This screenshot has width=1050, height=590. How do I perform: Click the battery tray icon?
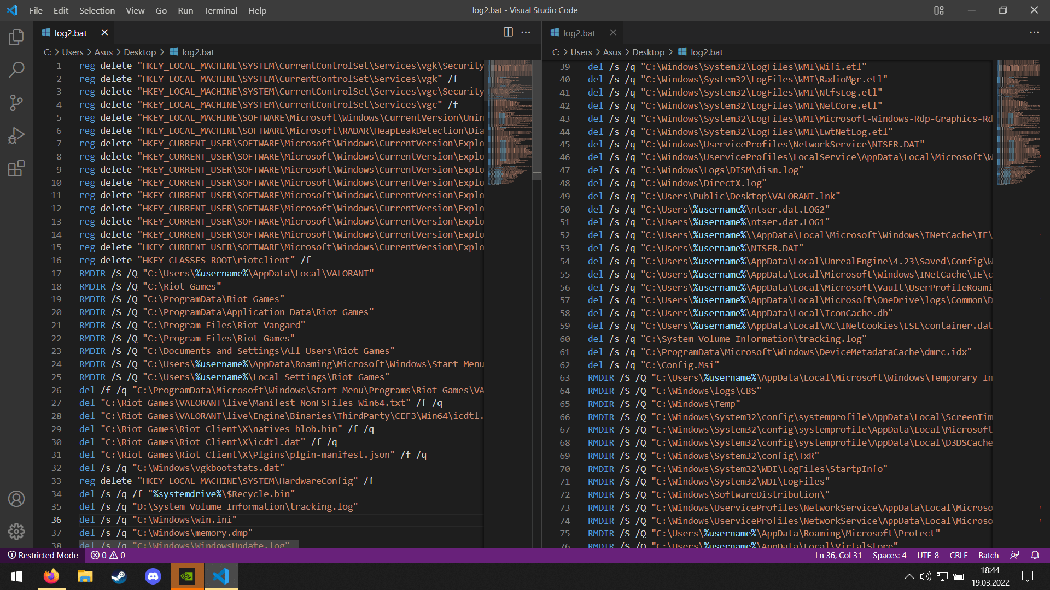pos(959,576)
